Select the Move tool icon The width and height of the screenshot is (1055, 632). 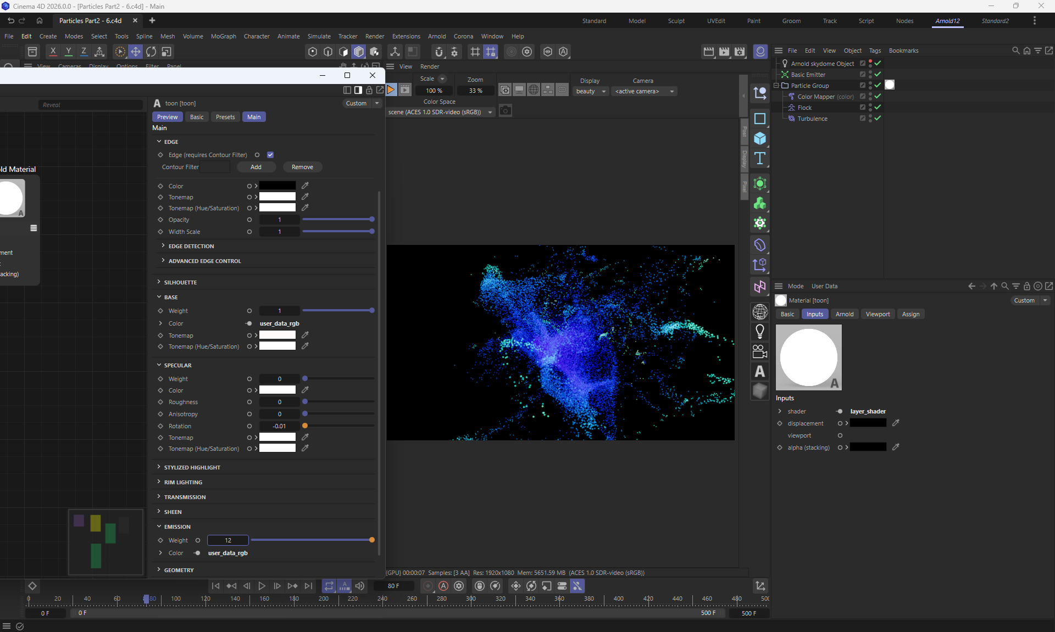pos(136,52)
